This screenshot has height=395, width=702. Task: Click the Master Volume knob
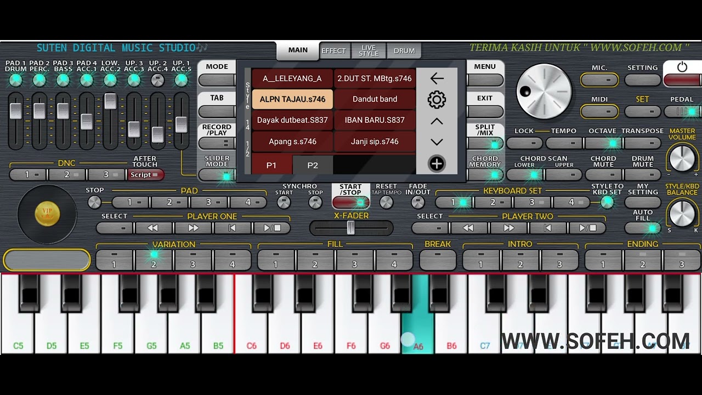tap(682, 159)
